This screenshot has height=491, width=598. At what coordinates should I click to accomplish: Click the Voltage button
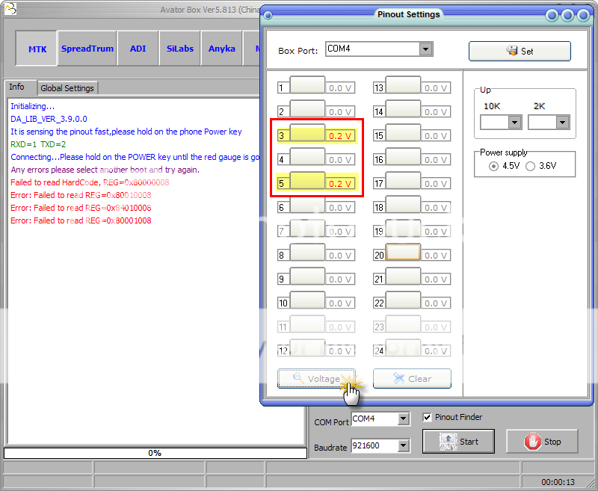pos(316,379)
